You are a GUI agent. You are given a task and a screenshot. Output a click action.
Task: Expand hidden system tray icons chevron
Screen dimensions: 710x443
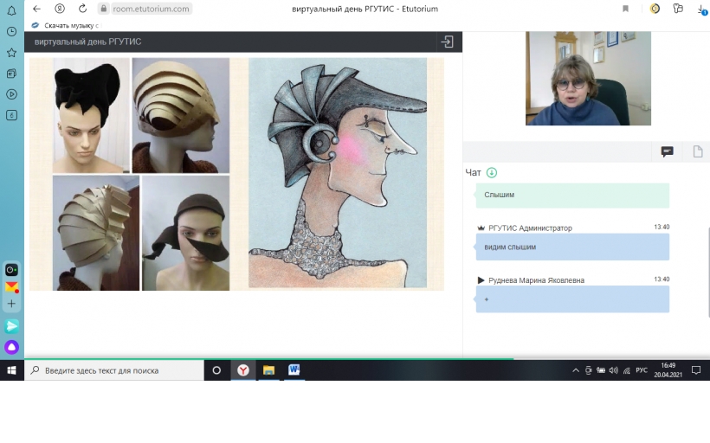576,370
